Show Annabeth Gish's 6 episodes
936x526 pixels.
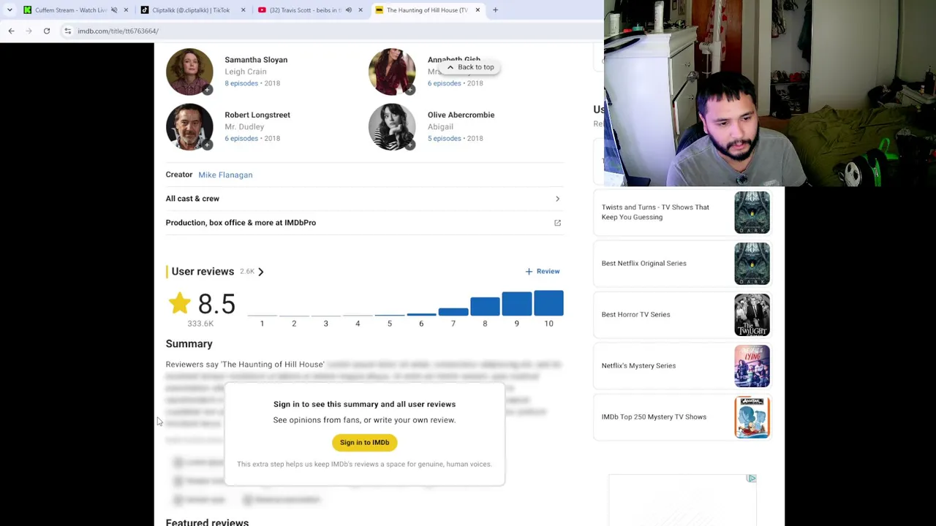[444, 83]
